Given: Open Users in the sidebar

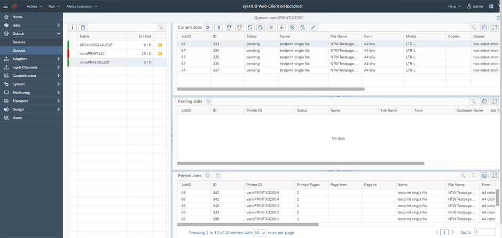Looking at the screenshot, I should (x=32, y=118).
